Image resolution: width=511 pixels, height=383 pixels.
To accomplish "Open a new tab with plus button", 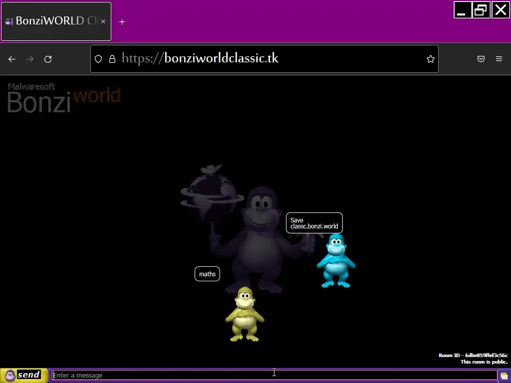I will point(122,22).
